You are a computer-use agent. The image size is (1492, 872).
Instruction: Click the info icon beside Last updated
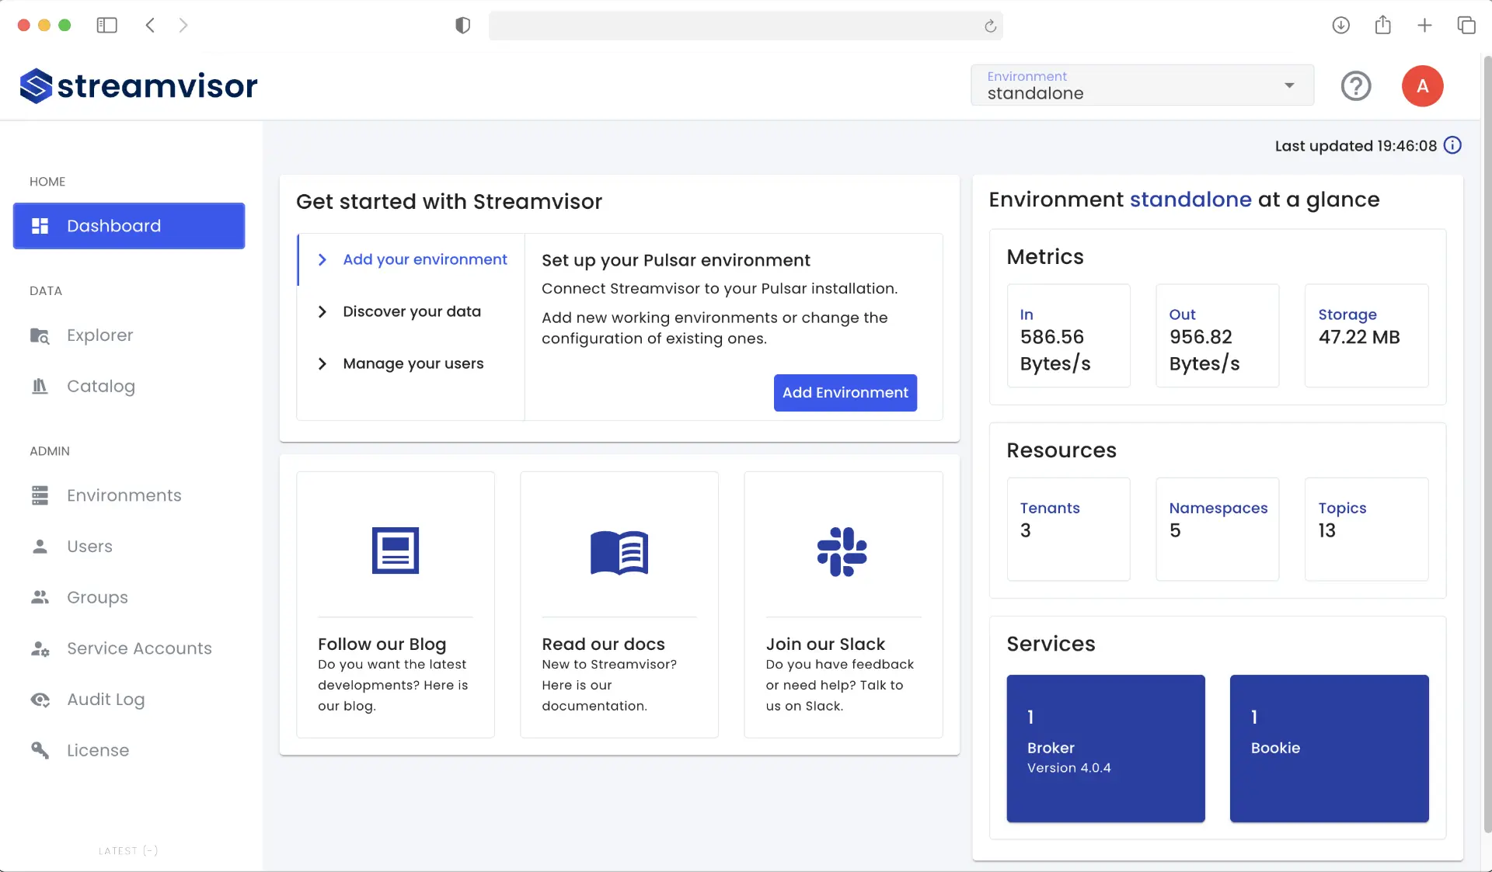coord(1452,145)
